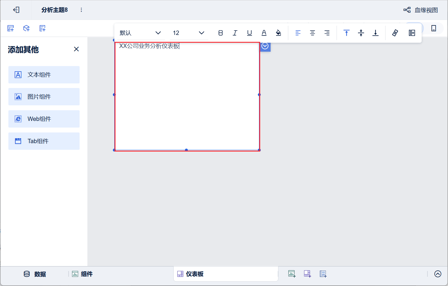
Task: Add a Web组件 web component
Action: (x=44, y=119)
